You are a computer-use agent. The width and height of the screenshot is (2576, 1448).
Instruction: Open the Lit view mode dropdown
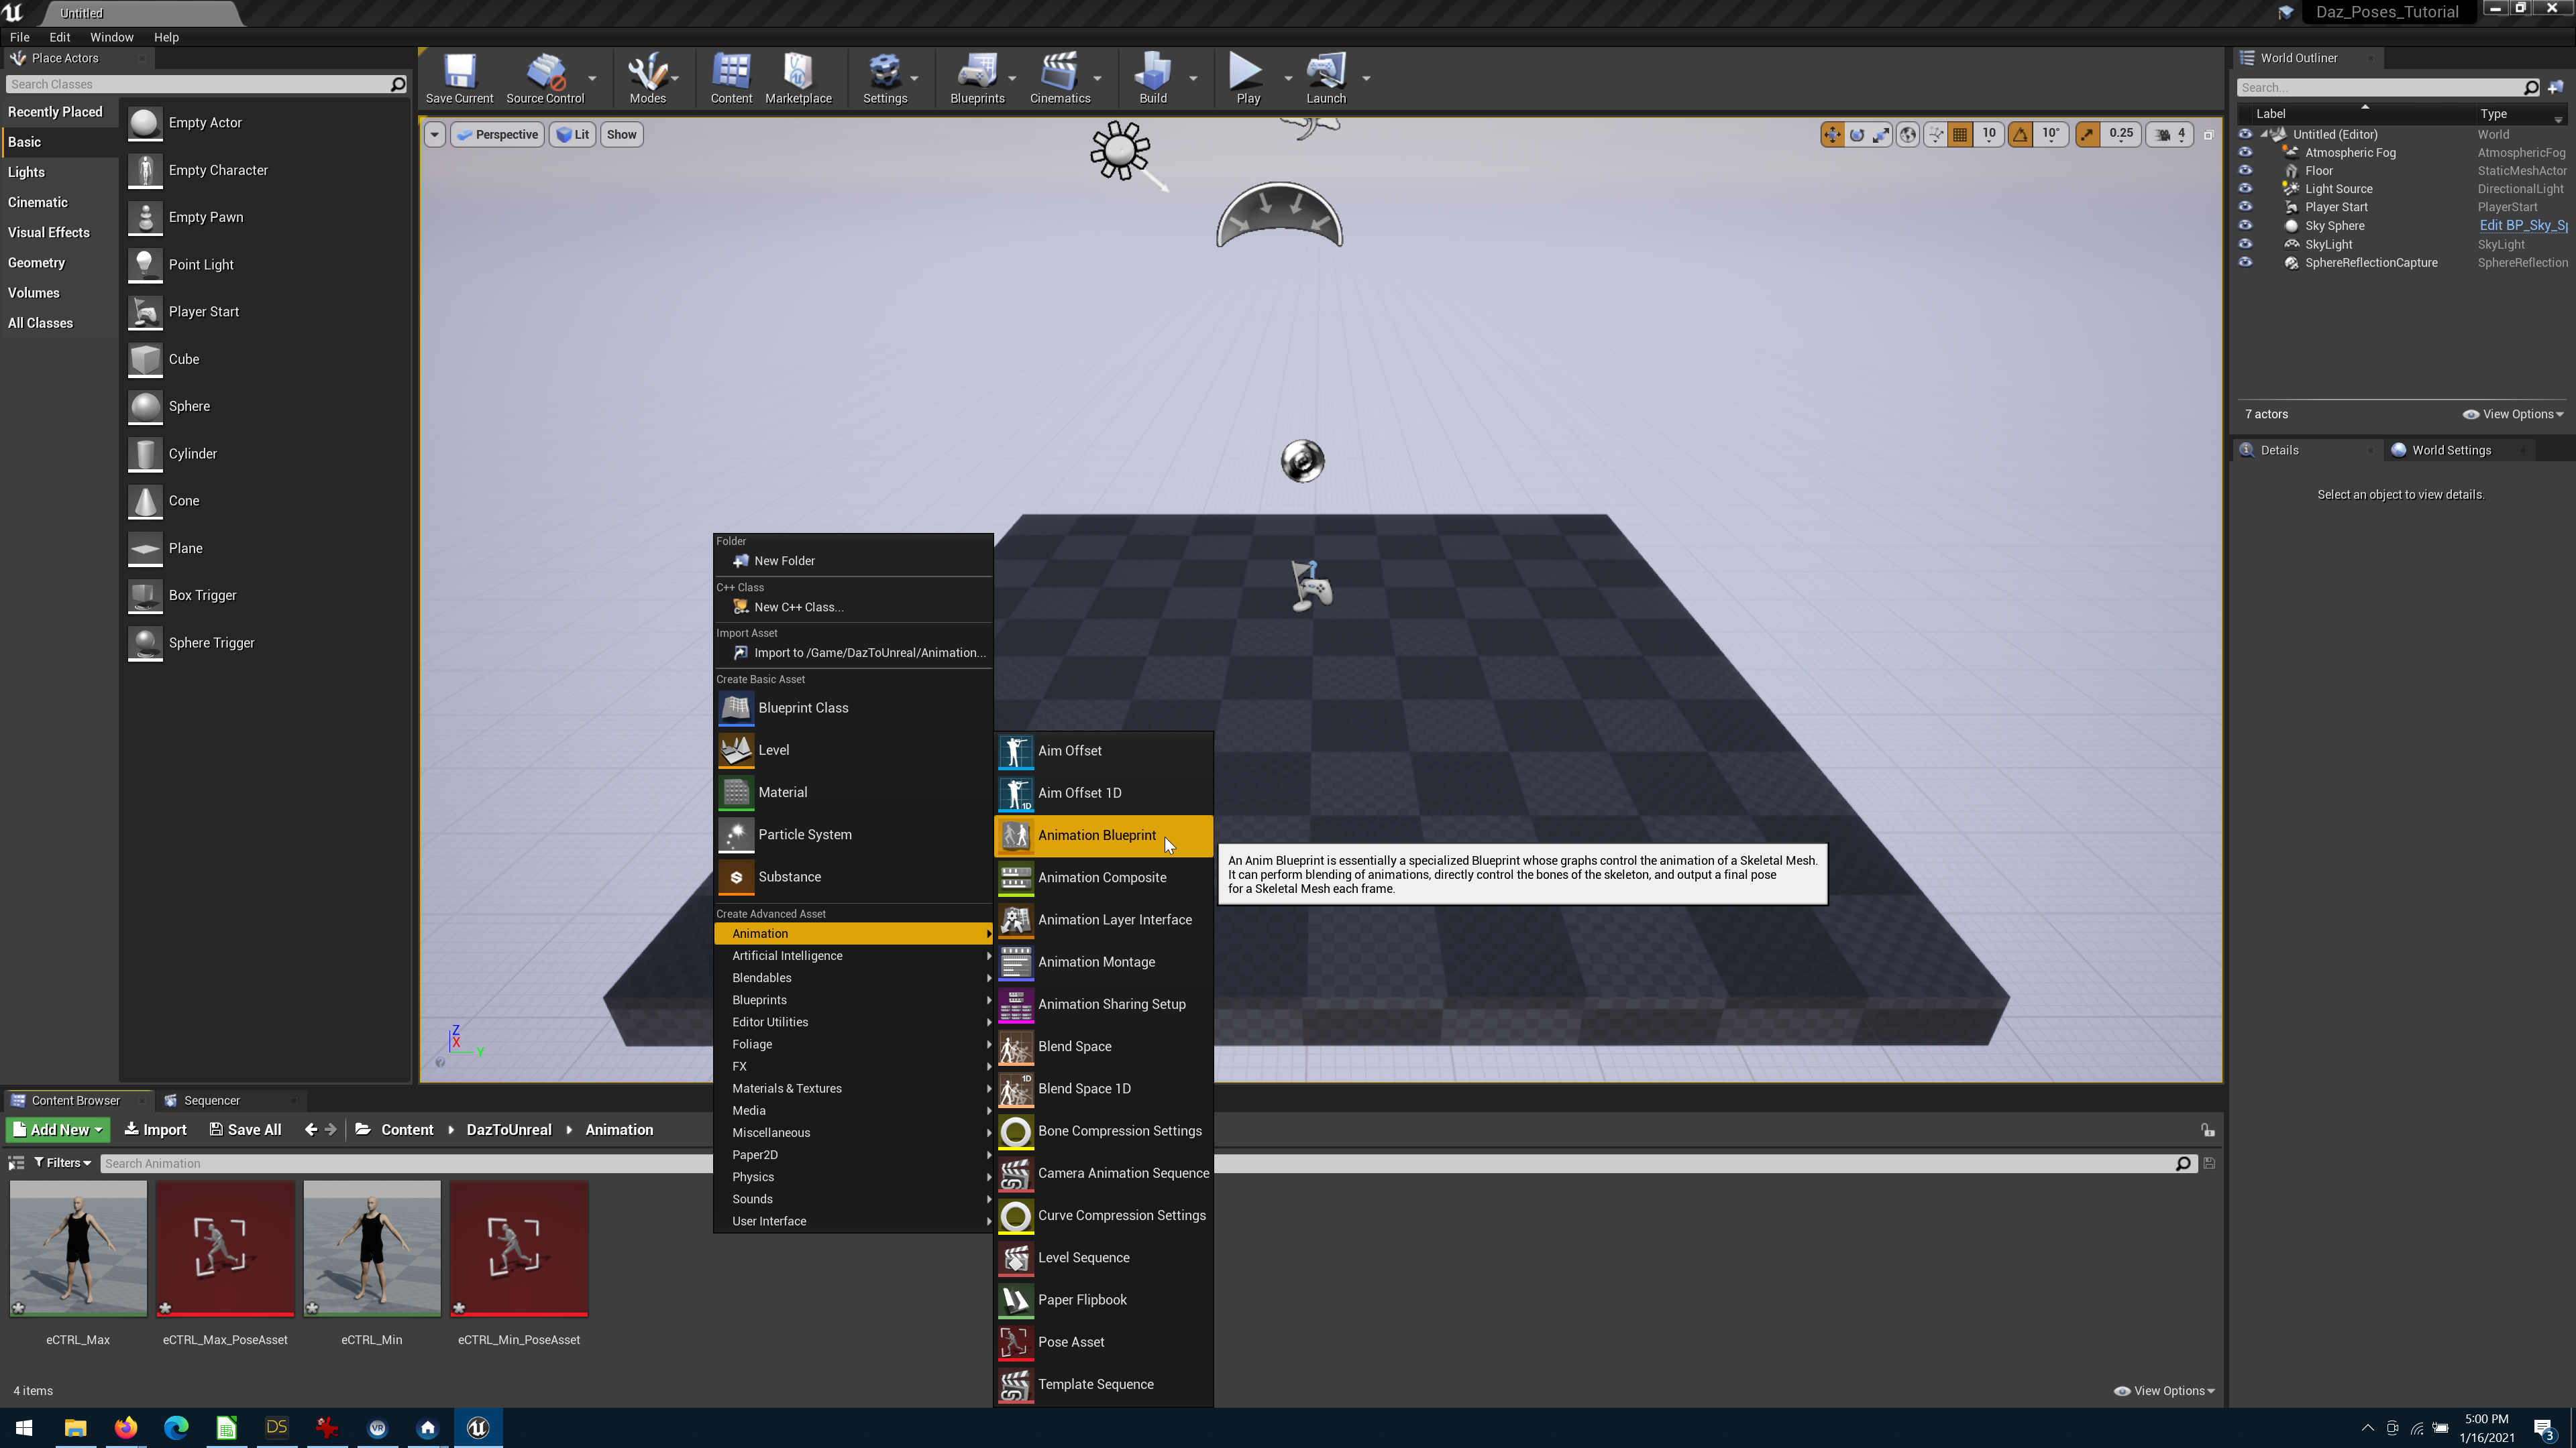tap(572, 134)
